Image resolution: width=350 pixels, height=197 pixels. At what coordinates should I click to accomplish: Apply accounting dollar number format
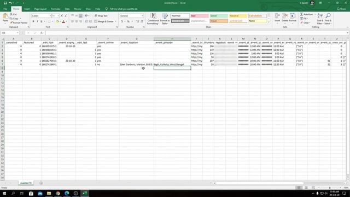point(122,21)
